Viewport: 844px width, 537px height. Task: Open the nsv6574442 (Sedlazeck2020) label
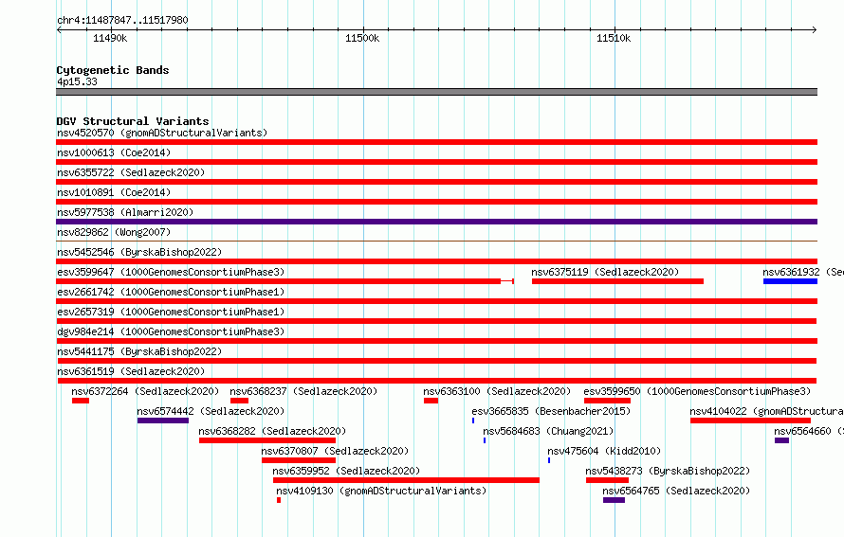tap(211, 411)
